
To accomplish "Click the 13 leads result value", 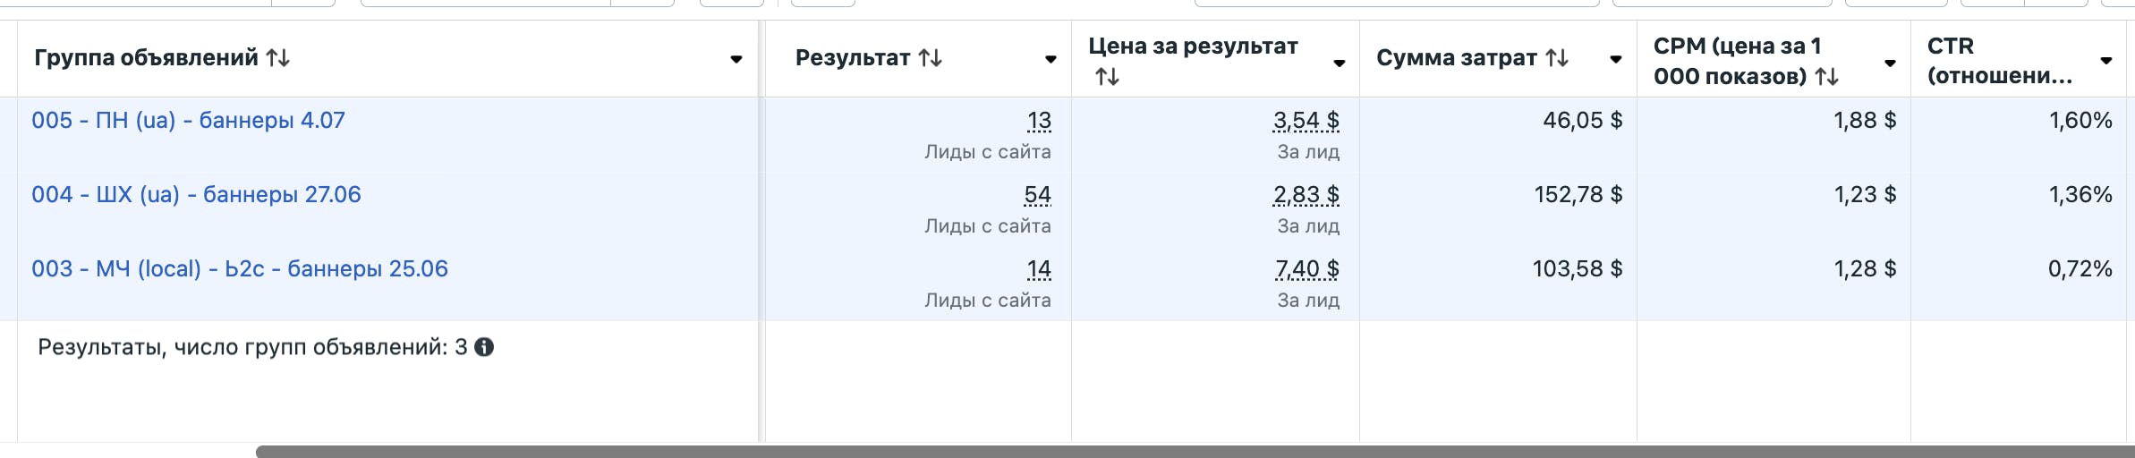I will click(1039, 121).
